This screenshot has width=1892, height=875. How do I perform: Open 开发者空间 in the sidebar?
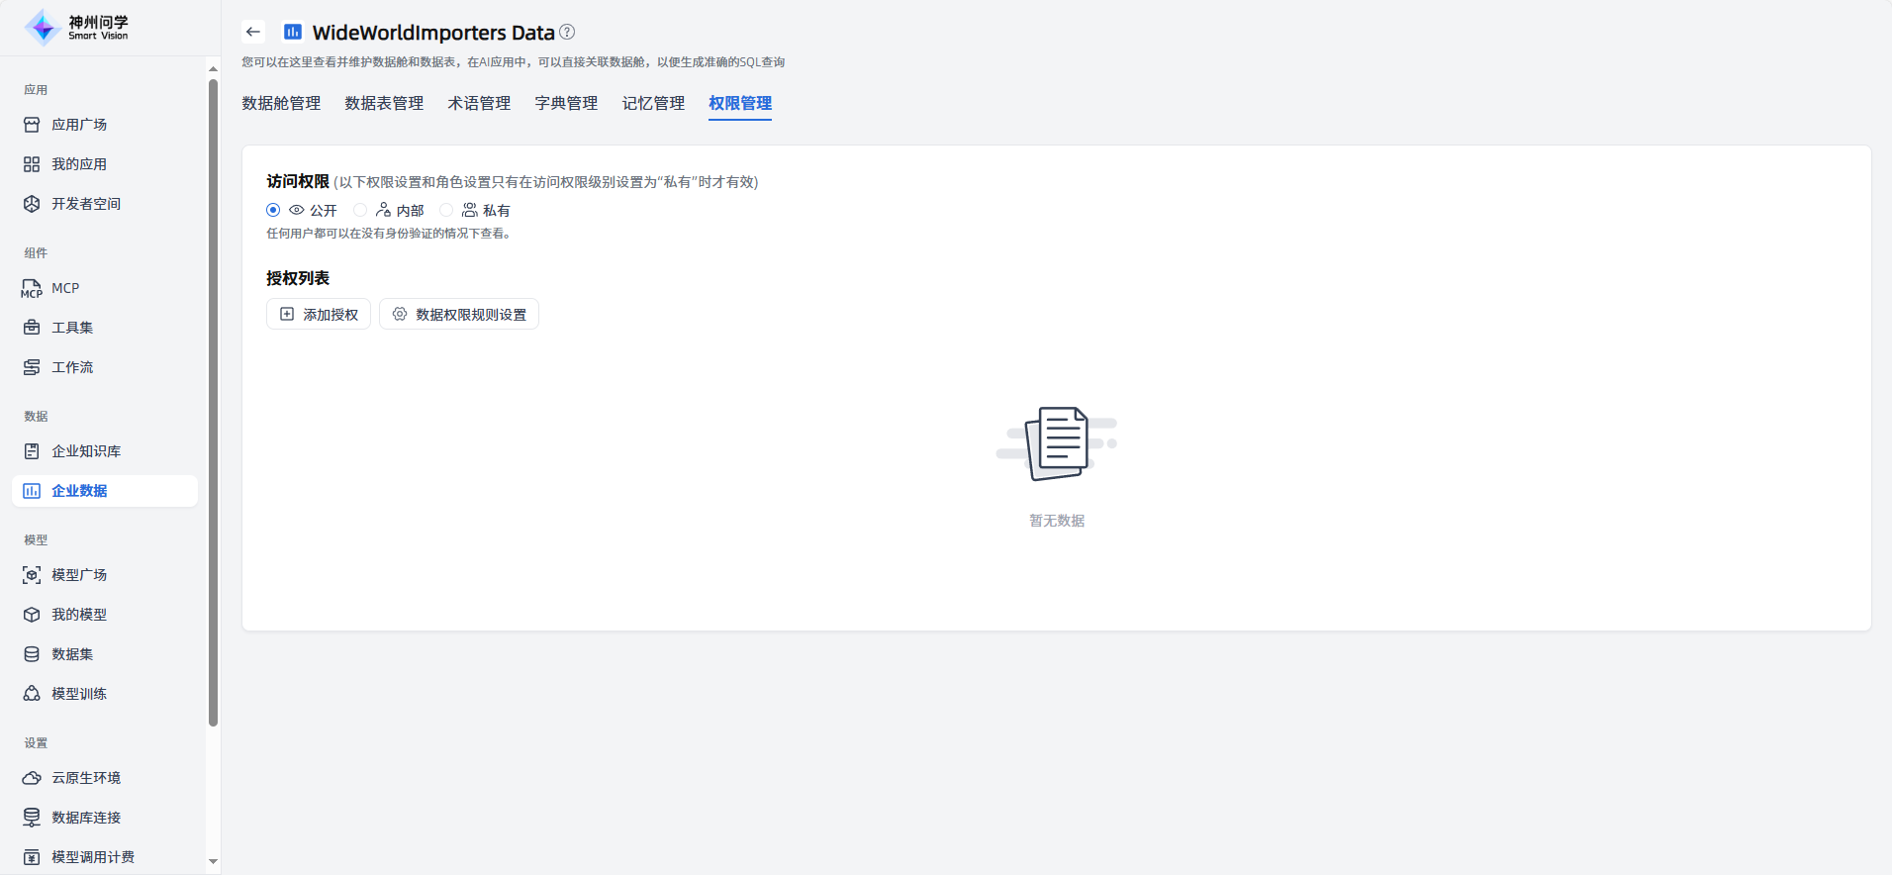[x=85, y=204]
